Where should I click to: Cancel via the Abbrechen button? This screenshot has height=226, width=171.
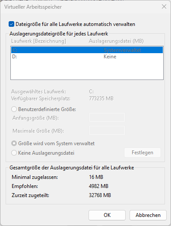(148, 215)
